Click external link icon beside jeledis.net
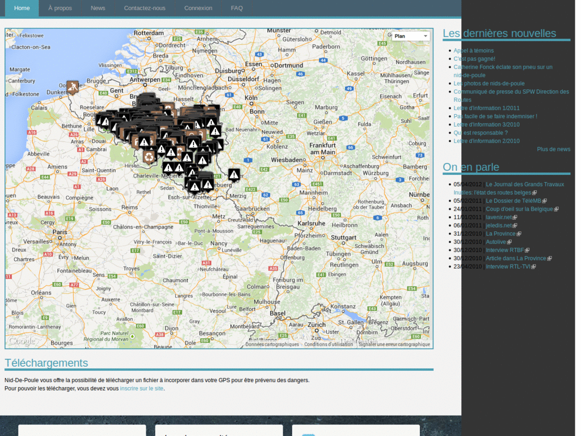 (x=515, y=225)
